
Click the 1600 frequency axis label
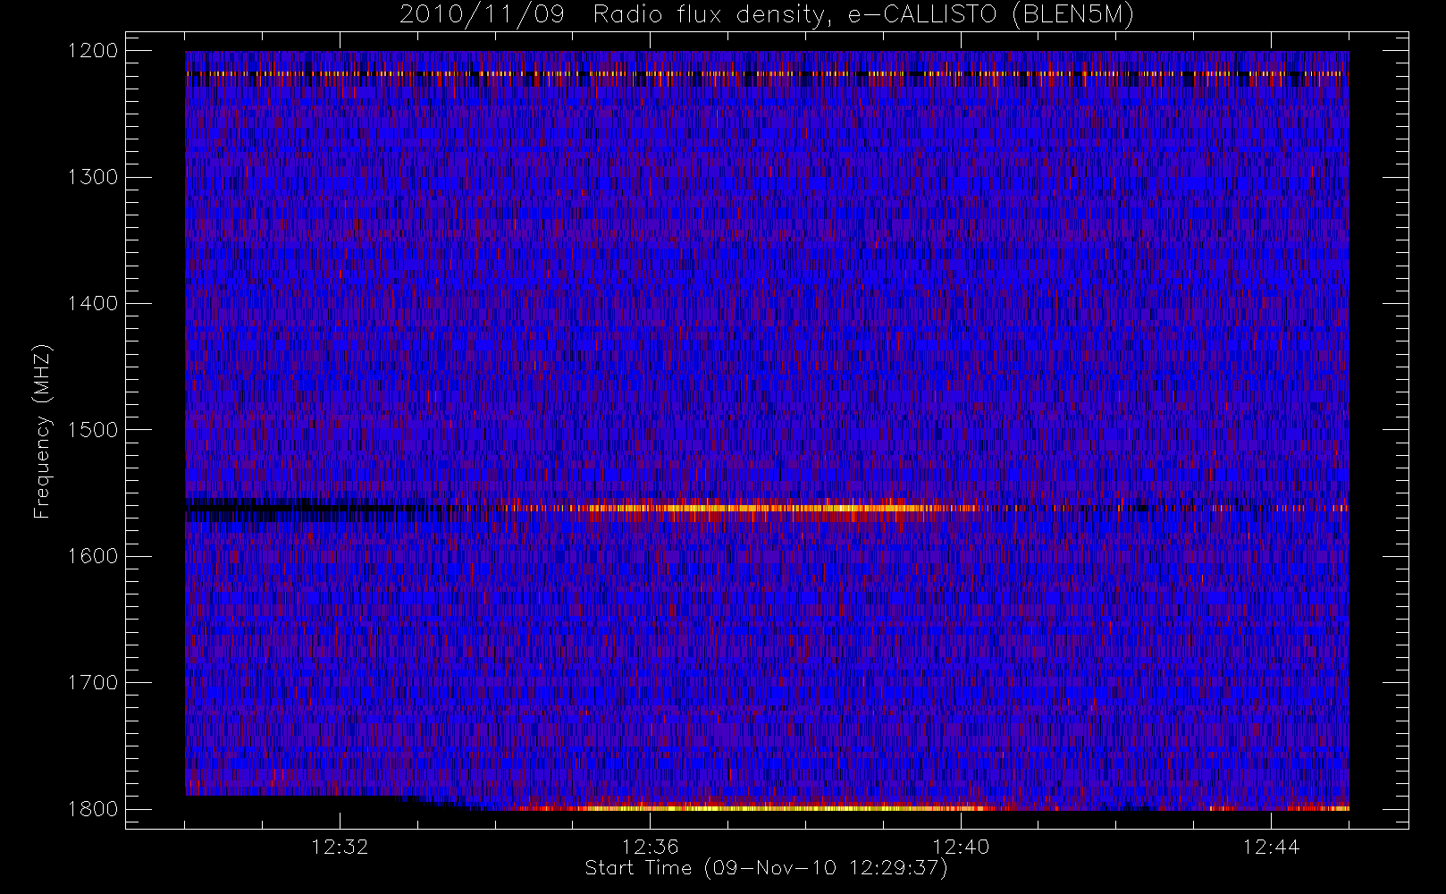click(93, 556)
